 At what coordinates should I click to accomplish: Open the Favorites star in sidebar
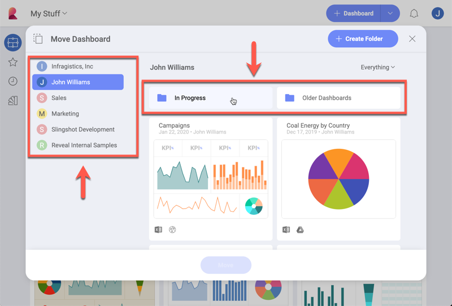pyautogui.click(x=12, y=62)
